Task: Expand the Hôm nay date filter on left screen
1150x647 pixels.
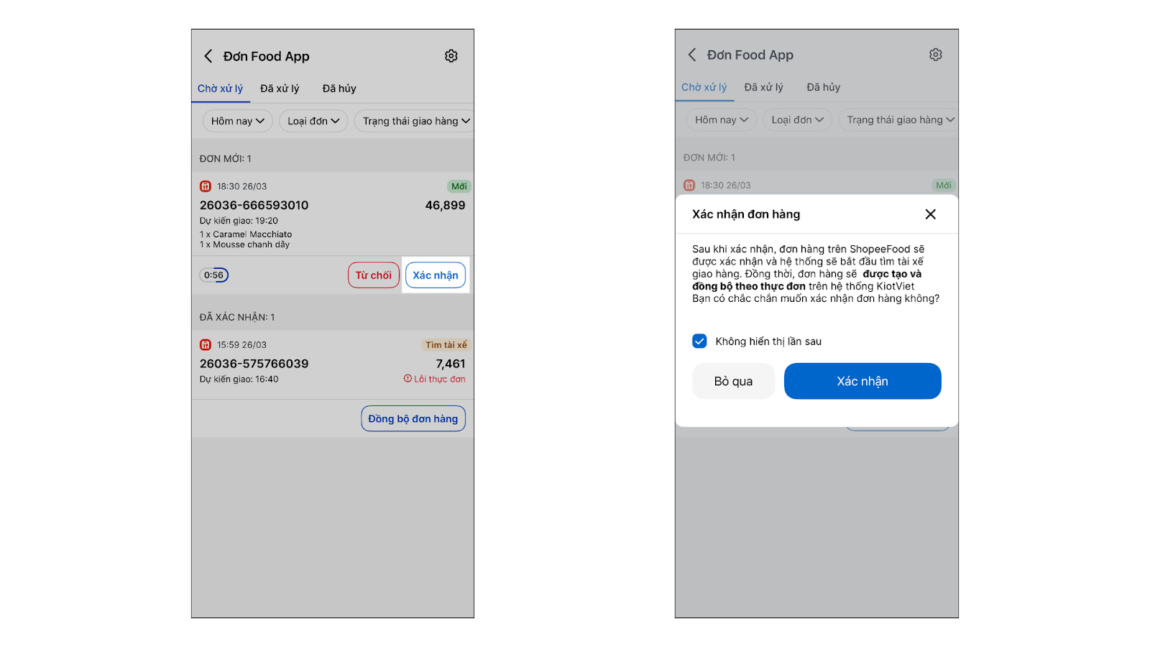Action: tap(237, 121)
